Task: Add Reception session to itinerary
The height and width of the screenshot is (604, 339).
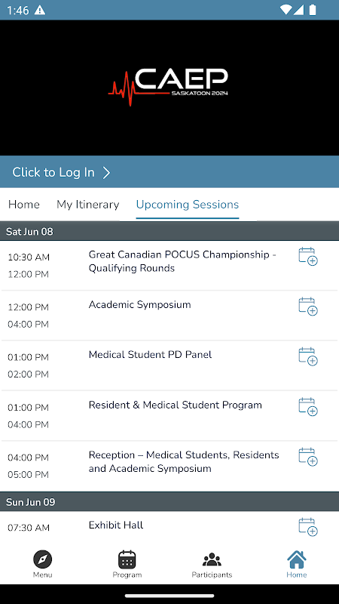Action: coord(308,457)
